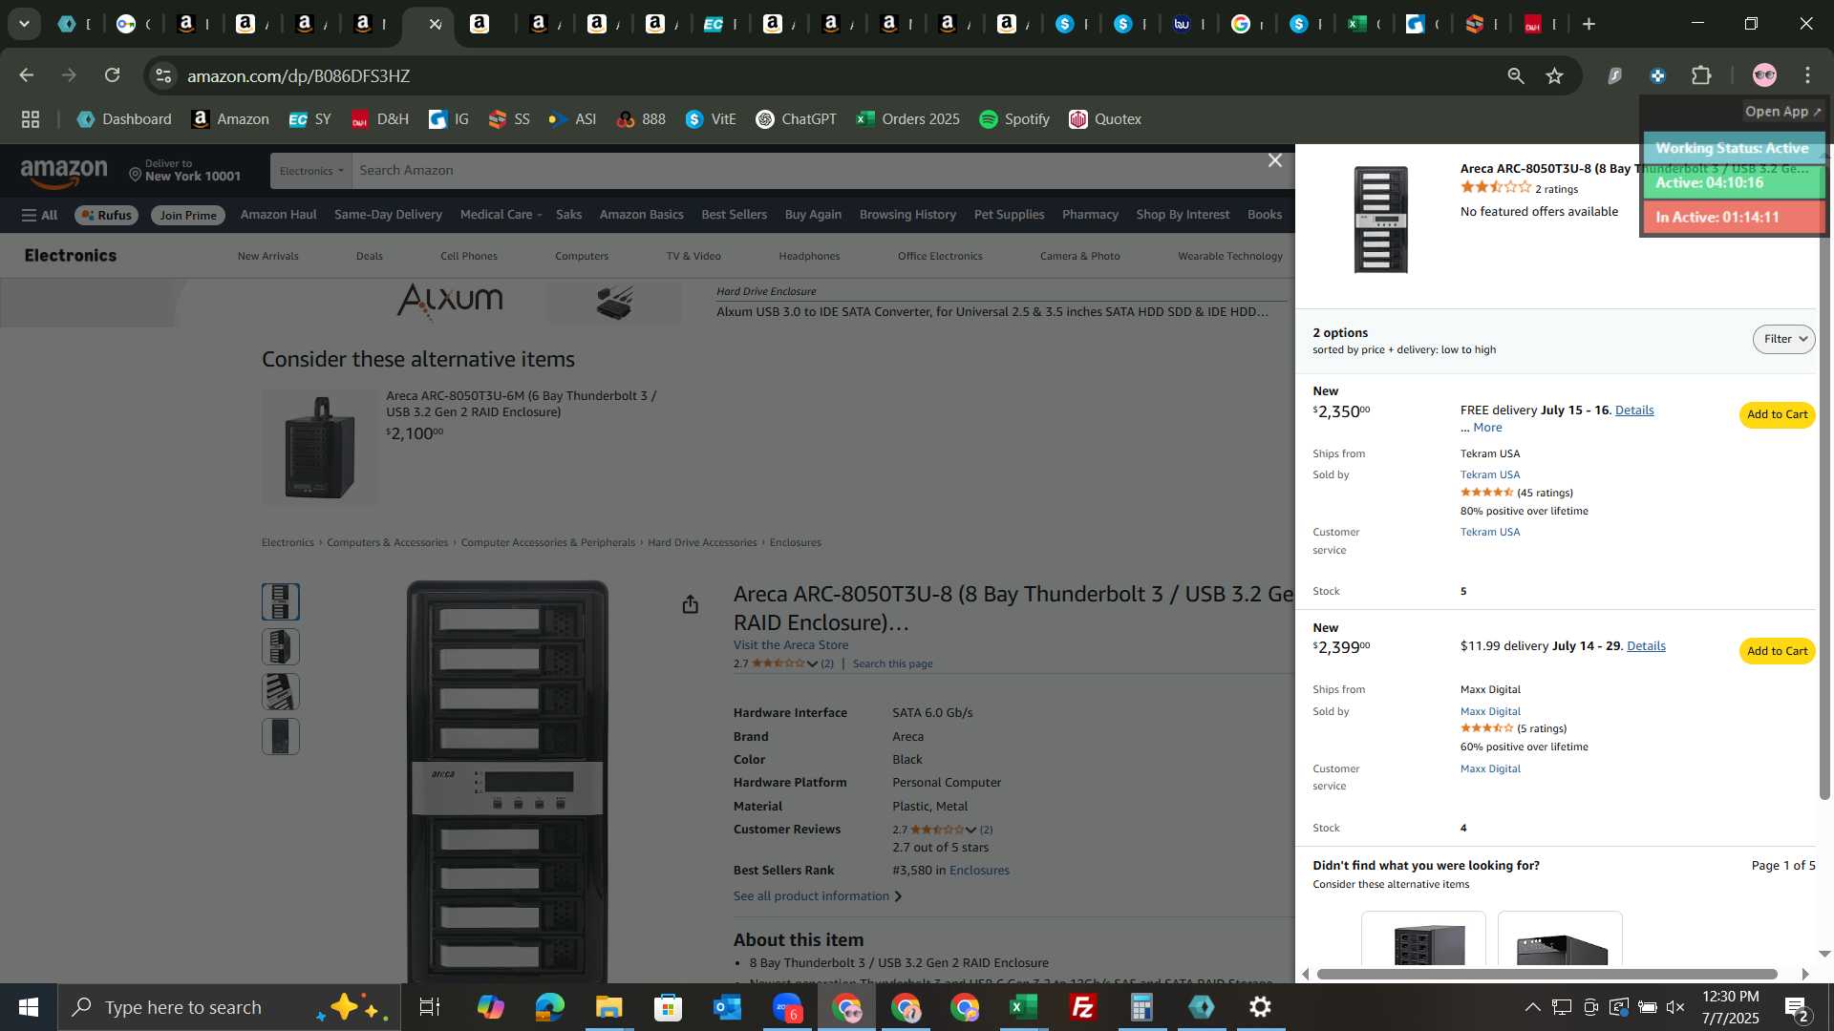1834x1031 pixels.
Task: Open Chrome three-dot menu
Action: (x=1807, y=75)
